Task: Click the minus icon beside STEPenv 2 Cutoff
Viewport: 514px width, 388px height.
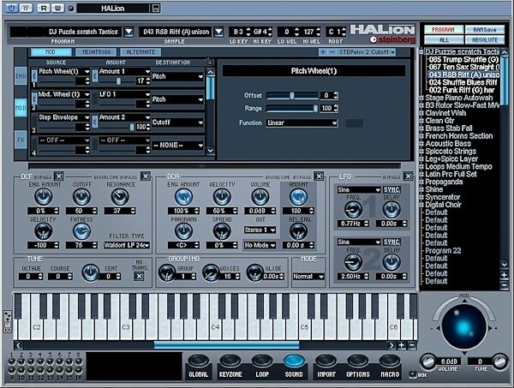Action: tap(332, 52)
